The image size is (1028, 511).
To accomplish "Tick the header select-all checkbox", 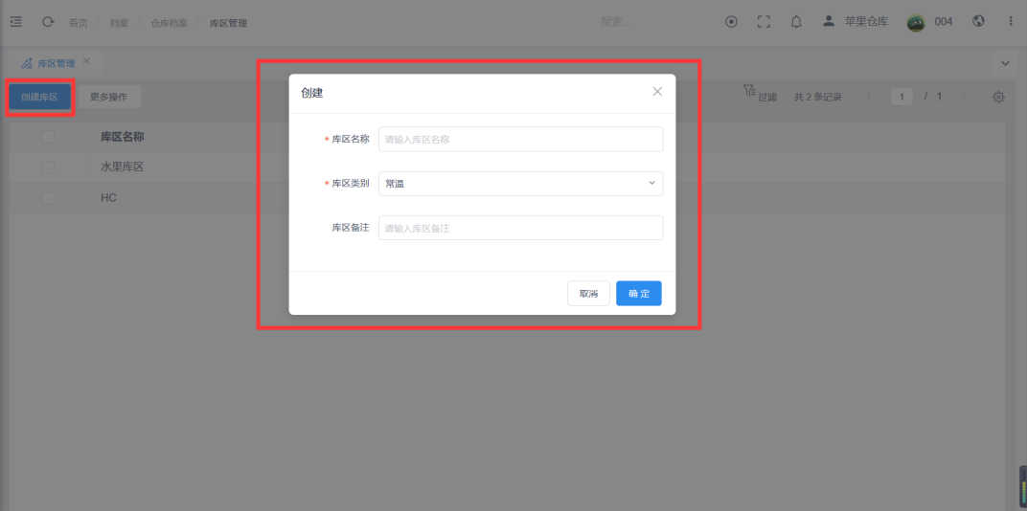I will tap(48, 137).
